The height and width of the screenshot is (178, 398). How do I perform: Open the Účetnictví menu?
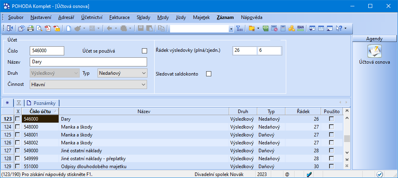pos(92,17)
